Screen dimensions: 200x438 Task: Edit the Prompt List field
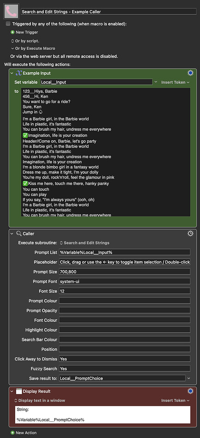pyautogui.click(x=125, y=252)
